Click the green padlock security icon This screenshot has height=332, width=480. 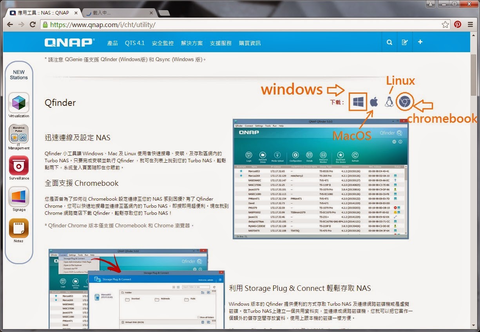pyautogui.click(x=45, y=24)
